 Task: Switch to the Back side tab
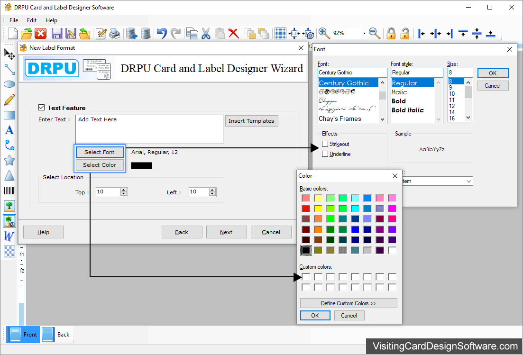(x=56, y=334)
